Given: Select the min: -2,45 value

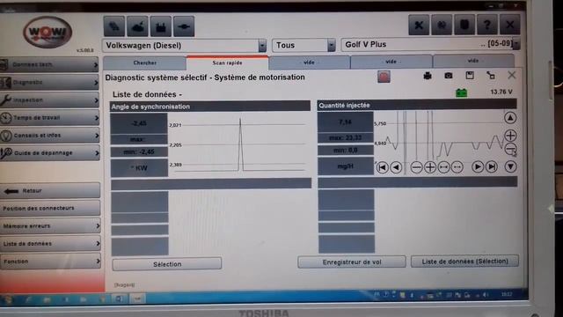Looking at the screenshot, I should (139, 152).
